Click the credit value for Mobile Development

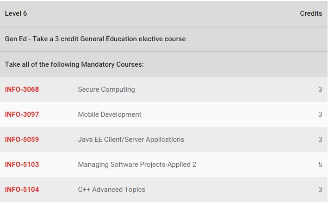pos(320,114)
